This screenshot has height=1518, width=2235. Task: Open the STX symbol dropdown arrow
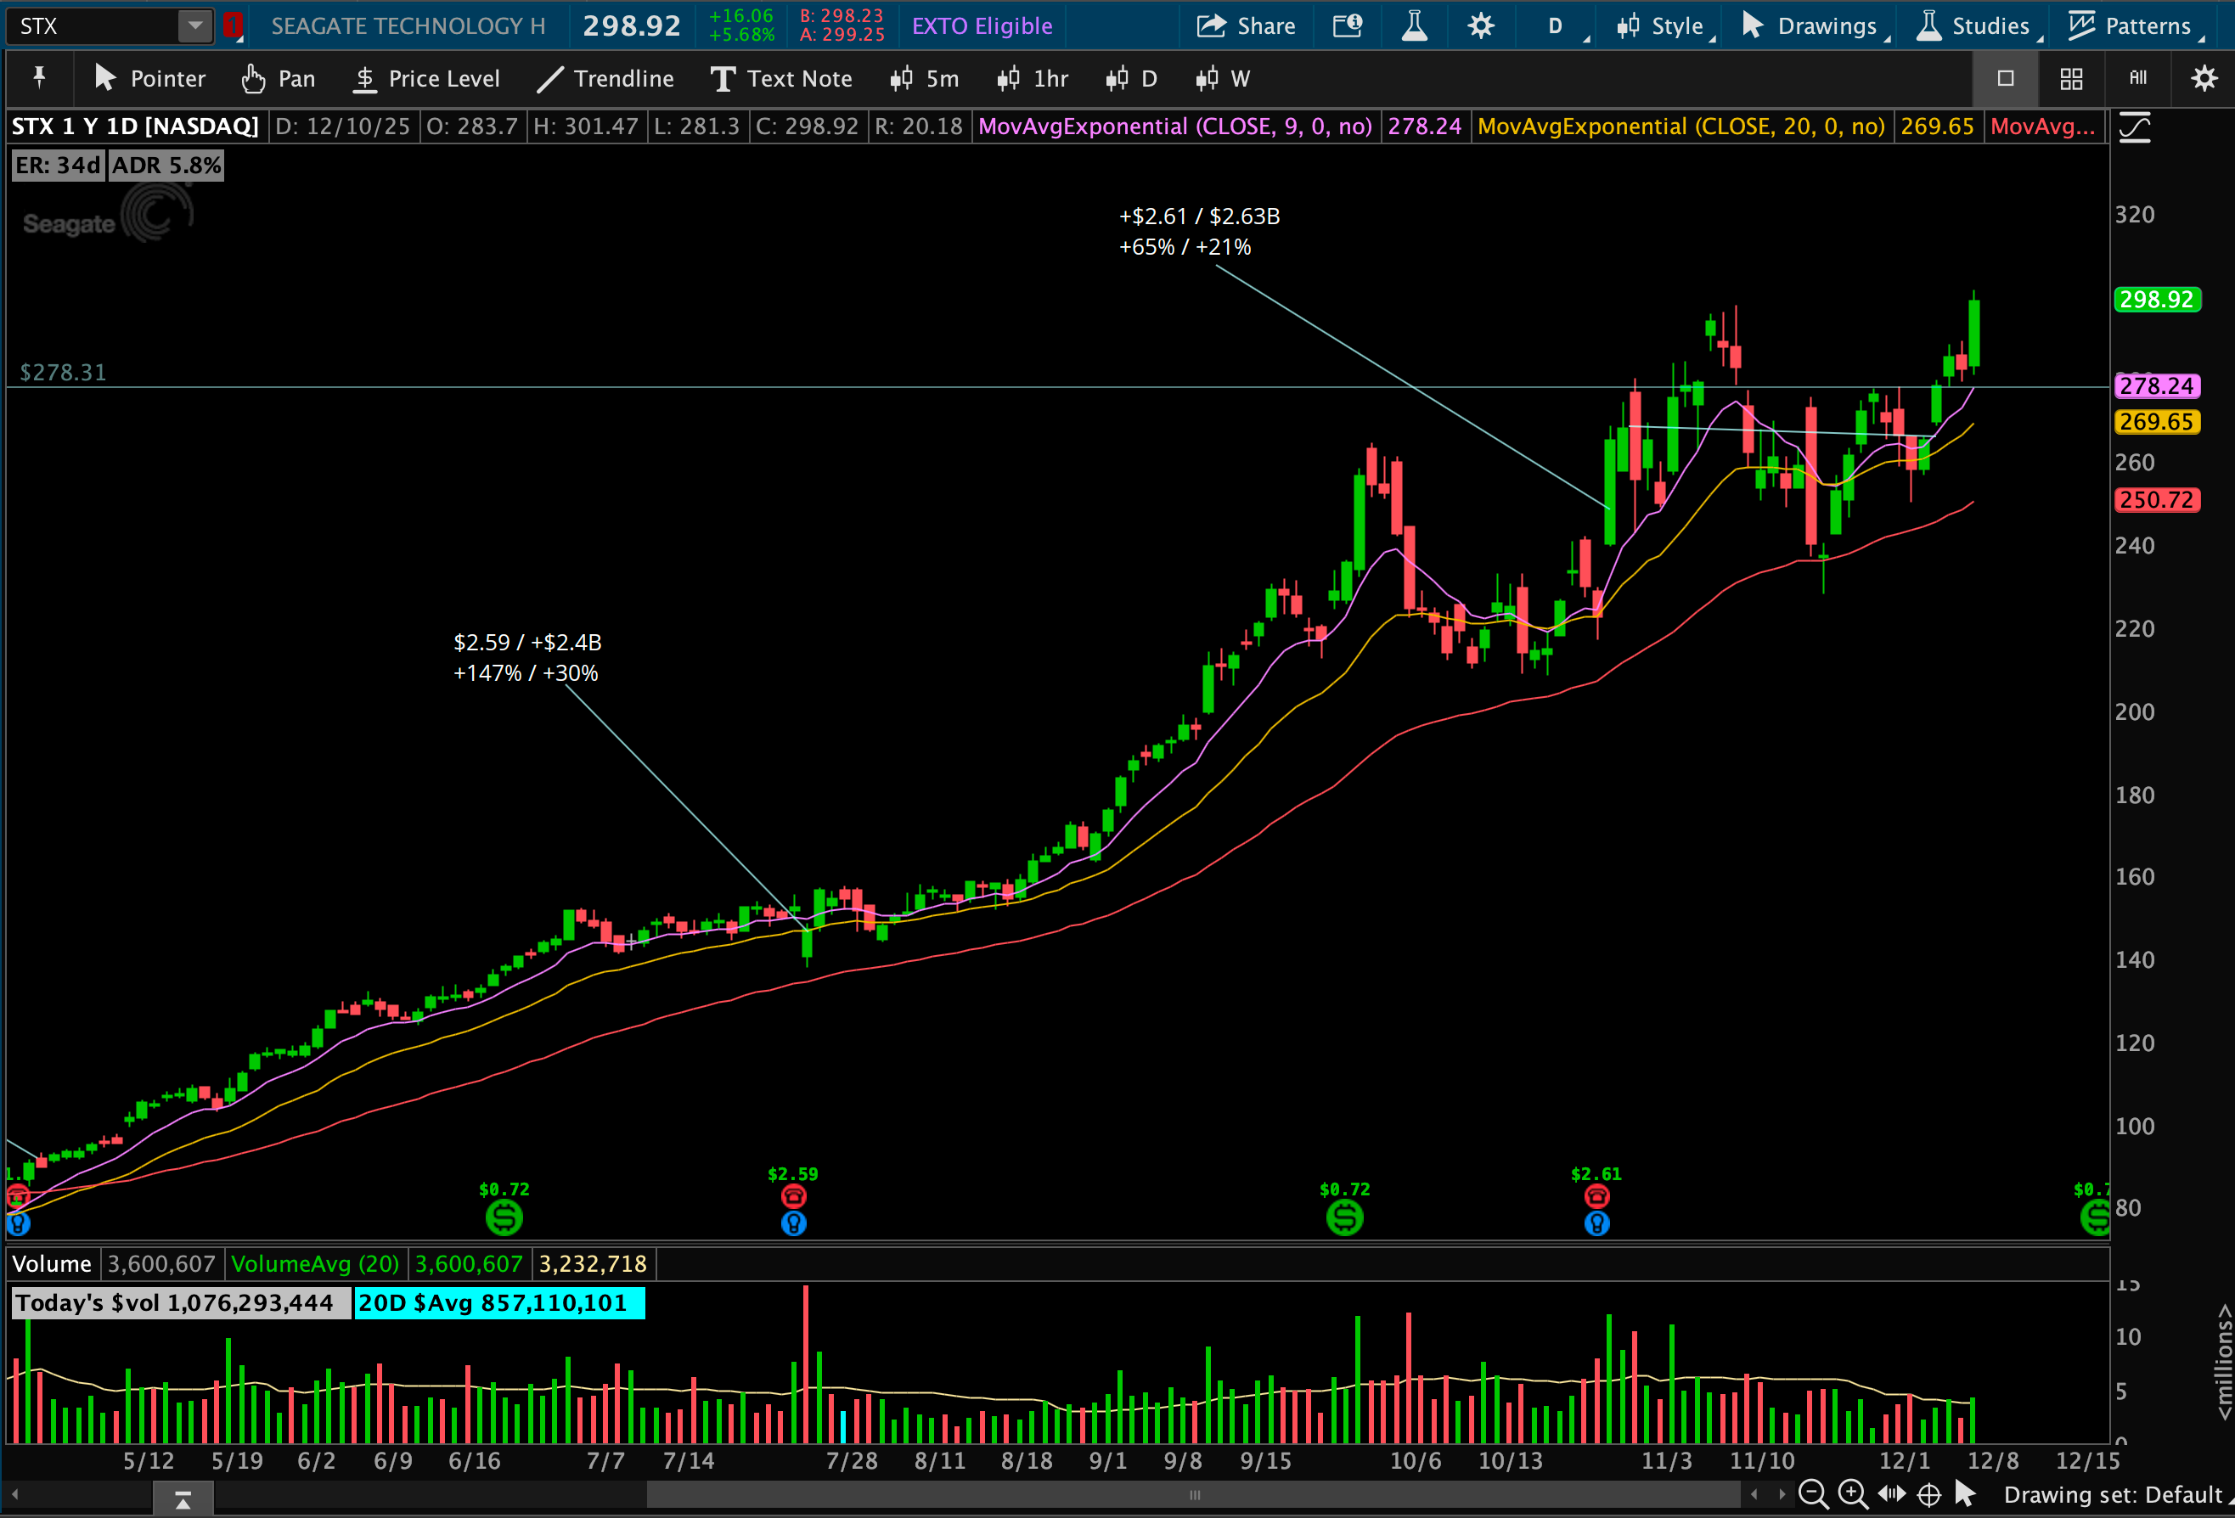pos(195,26)
